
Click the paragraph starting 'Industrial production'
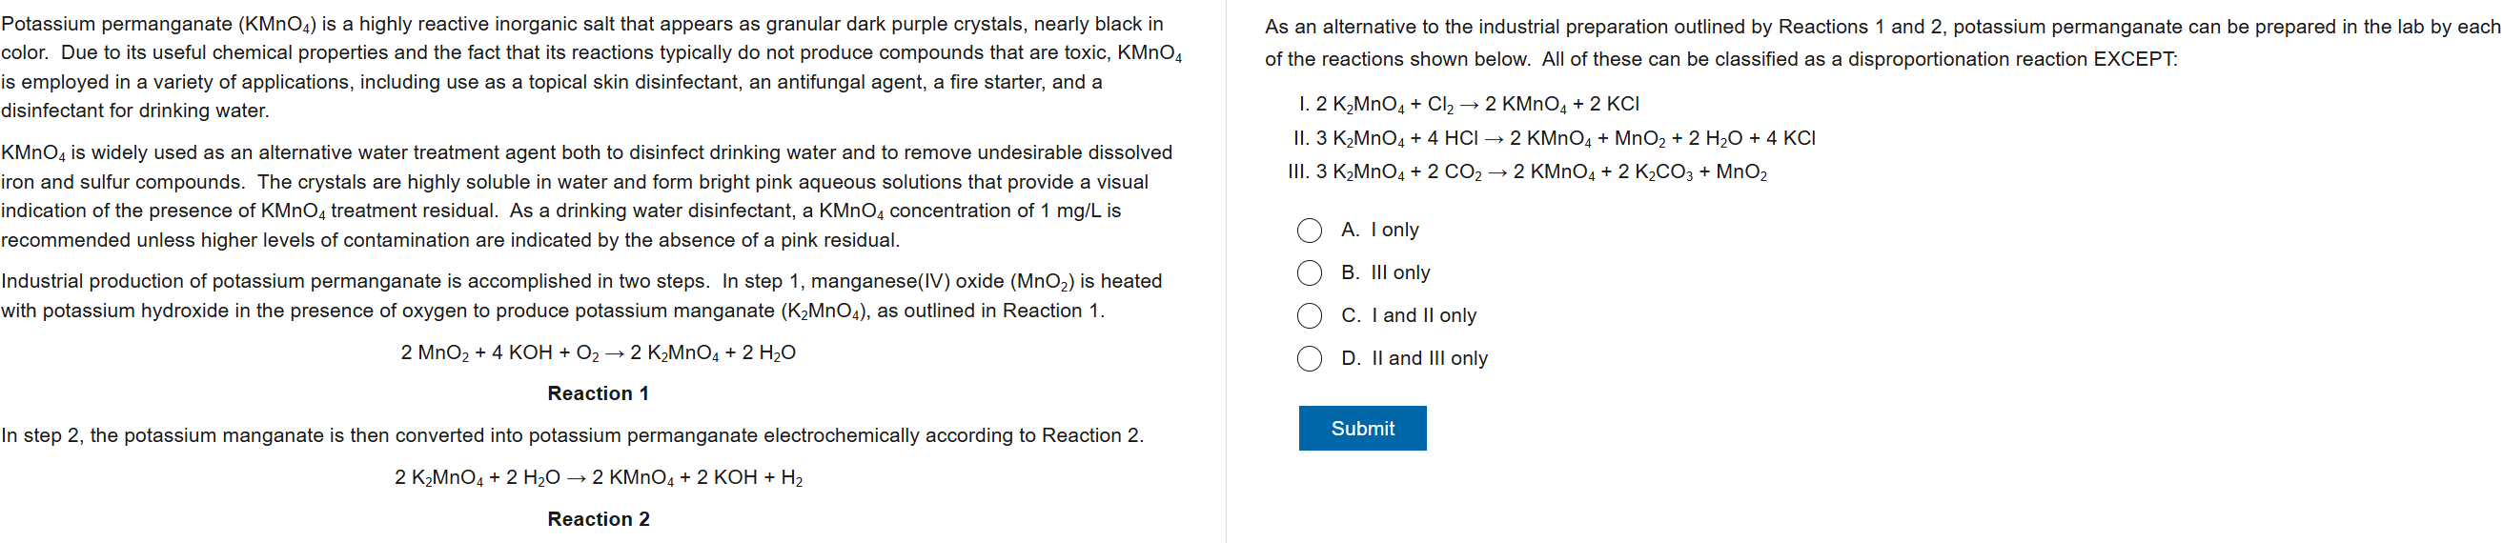coord(581,296)
